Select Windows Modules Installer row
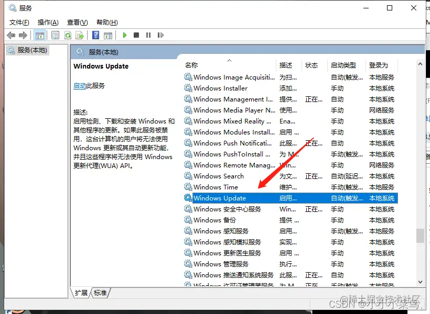The width and height of the screenshot is (430, 314). [291, 132]
